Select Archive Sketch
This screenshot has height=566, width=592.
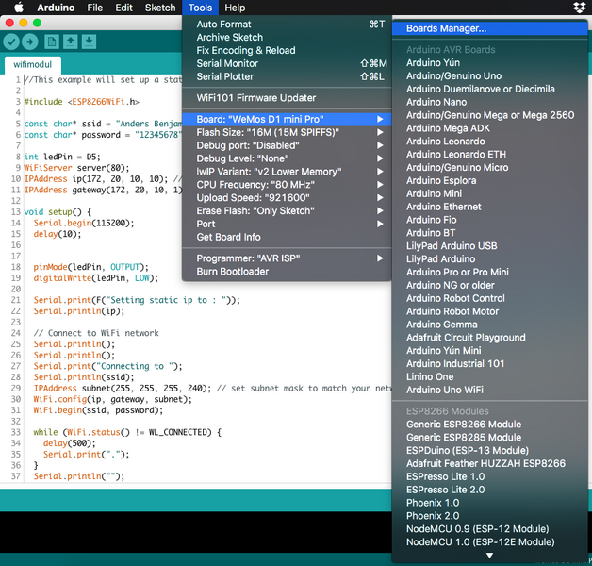click(x=287, y=38)
